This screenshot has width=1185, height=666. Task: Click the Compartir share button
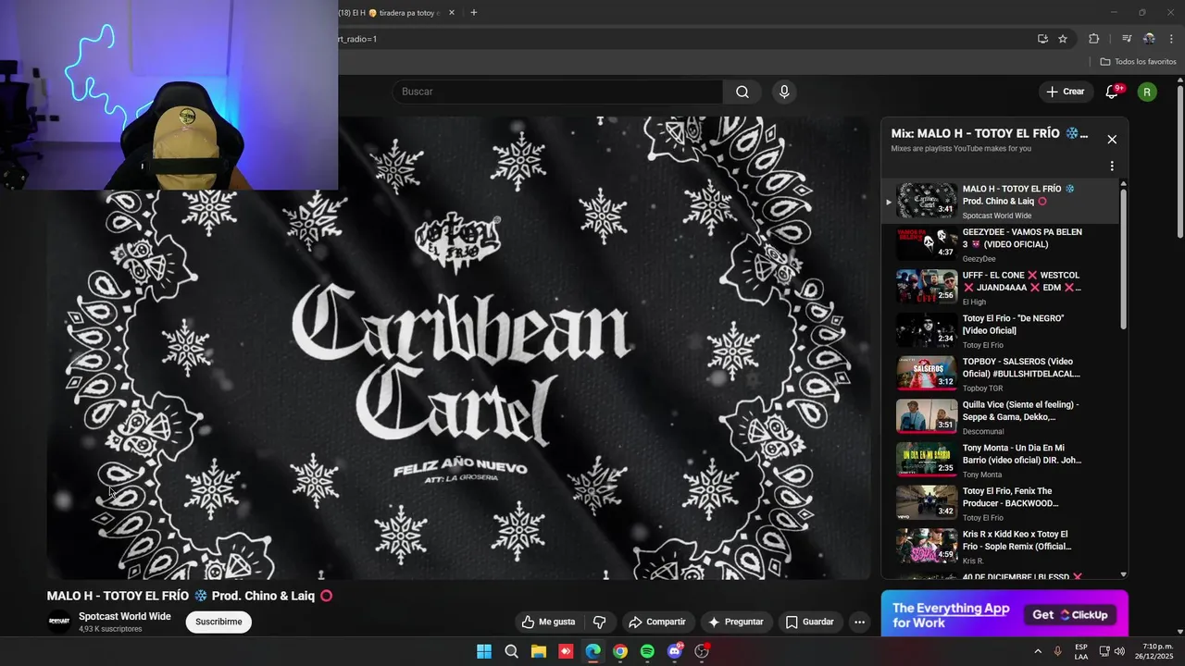click(x=656, y=622)
